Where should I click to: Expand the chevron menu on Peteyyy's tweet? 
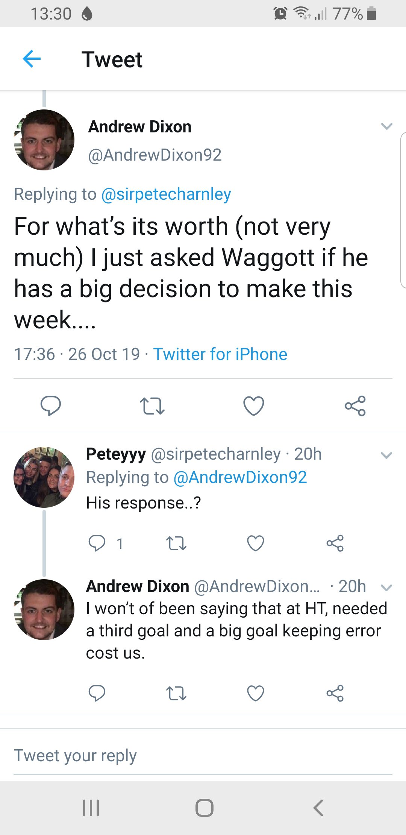(x=386, y=455)
